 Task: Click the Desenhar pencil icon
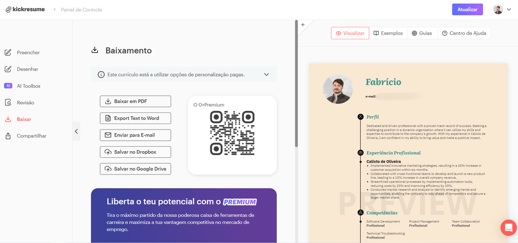point(8,69)
